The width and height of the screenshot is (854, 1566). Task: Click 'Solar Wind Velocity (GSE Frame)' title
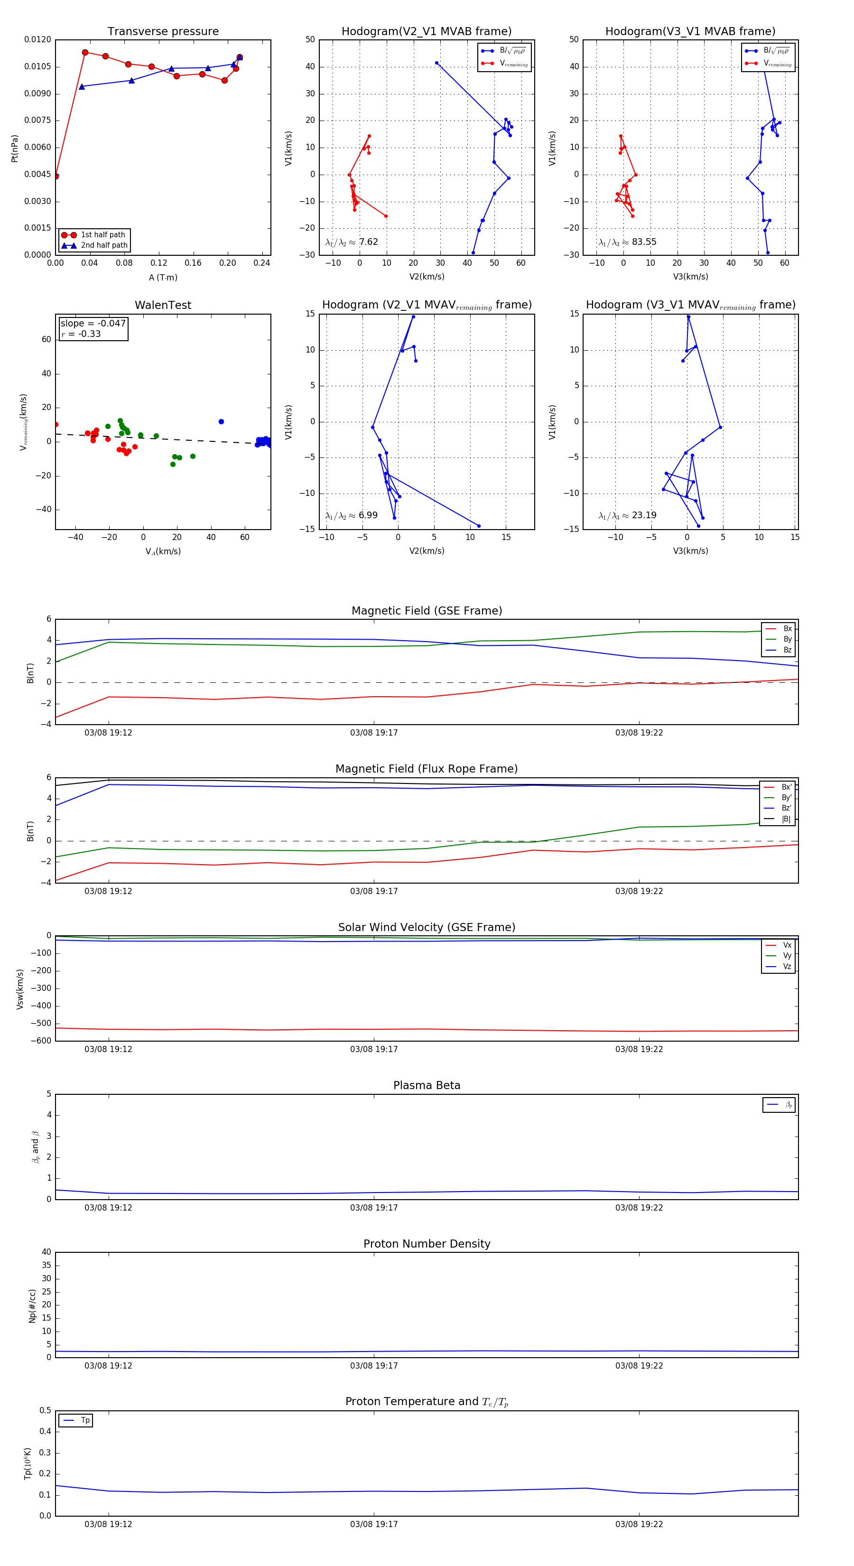(x=427, y=927)
